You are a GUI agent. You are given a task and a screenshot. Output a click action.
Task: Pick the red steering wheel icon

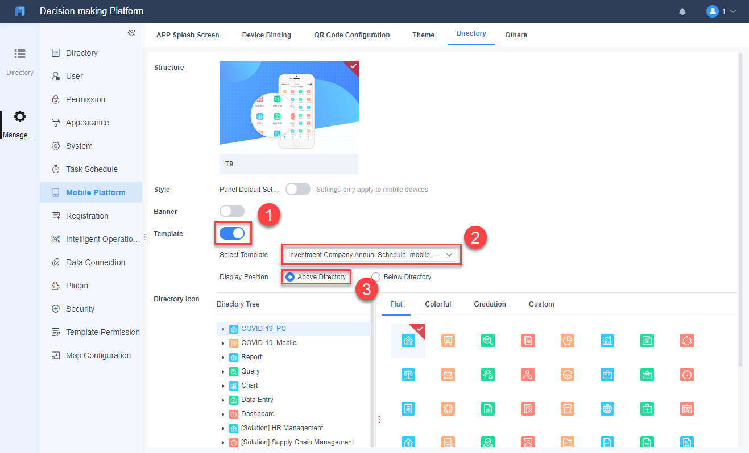[567, 375]
